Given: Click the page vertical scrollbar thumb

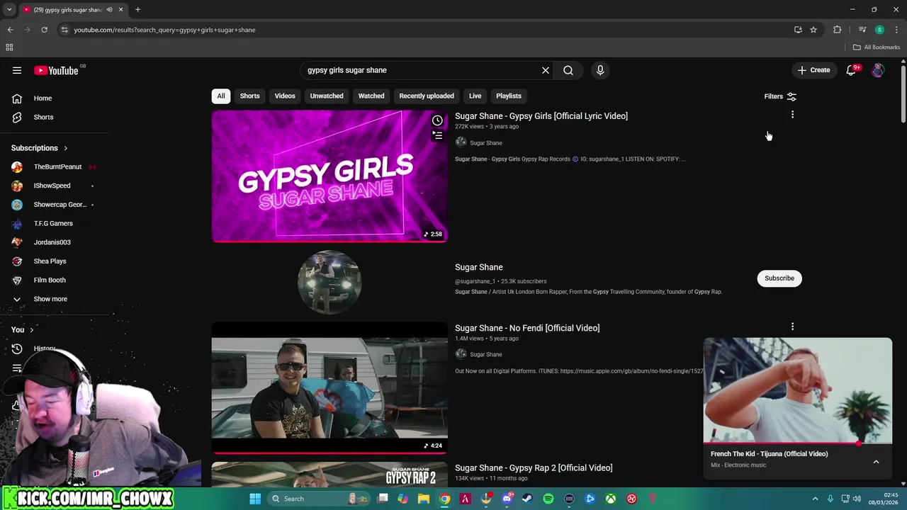Looking at the screenshot, I should [903, 93].
